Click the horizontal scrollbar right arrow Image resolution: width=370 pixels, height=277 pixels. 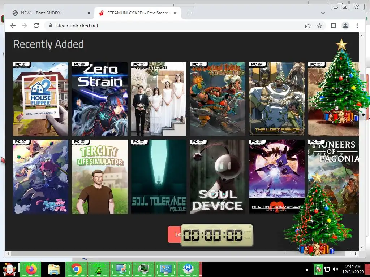click(356, 254)
